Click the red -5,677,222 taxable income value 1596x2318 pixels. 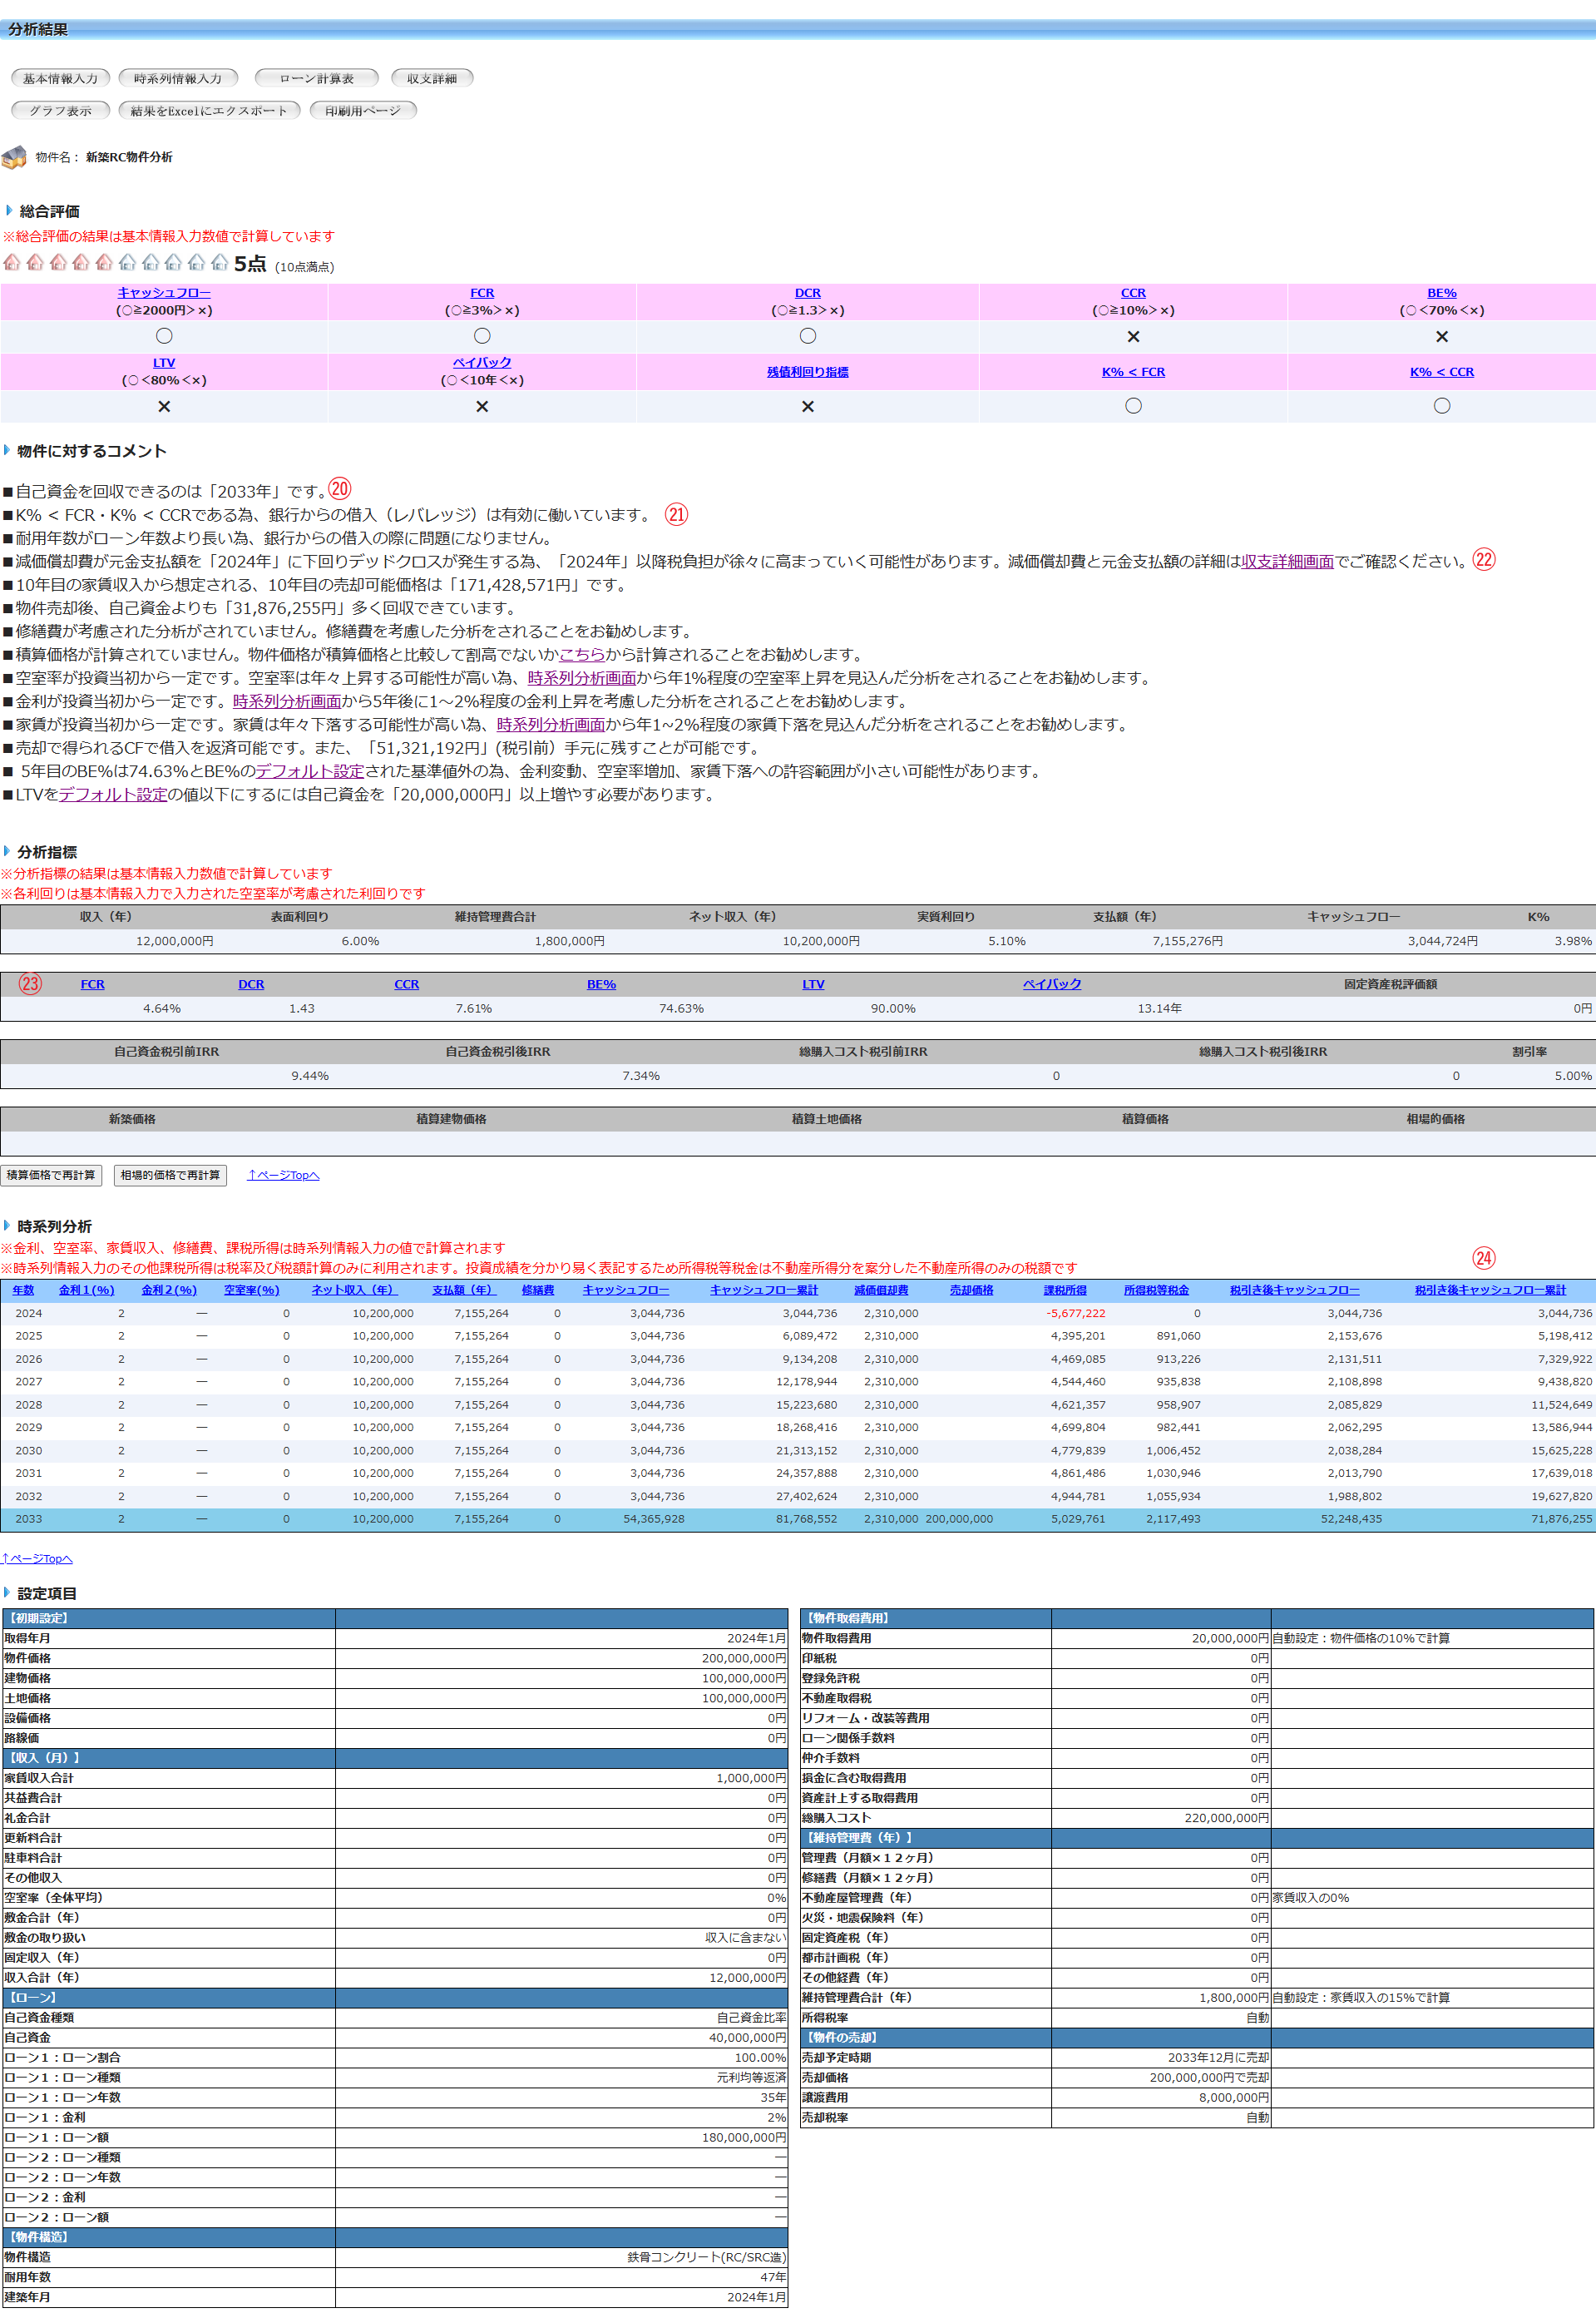pyautogui.click(x=1076, y=1314)
